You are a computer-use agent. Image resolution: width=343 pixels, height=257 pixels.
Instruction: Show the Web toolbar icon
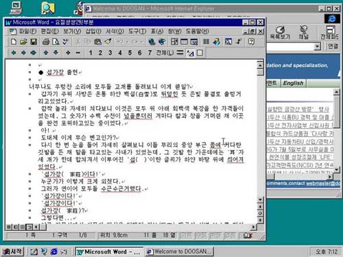[x=162, y=42]
